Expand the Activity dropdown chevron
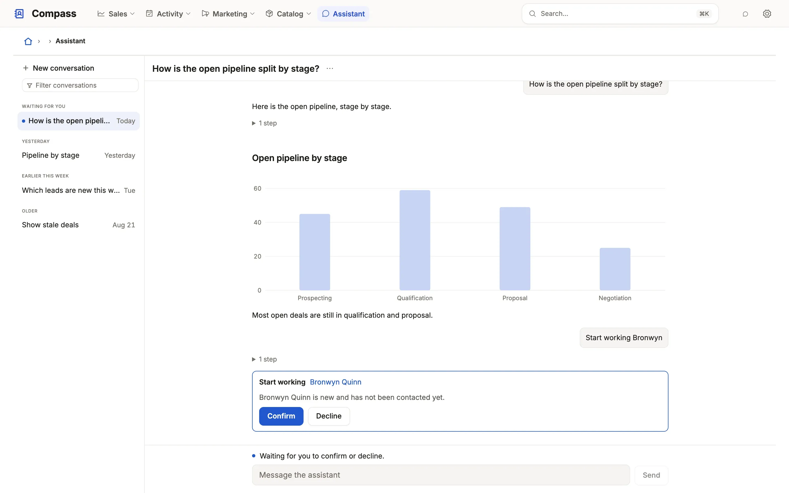 pos(188,14)
